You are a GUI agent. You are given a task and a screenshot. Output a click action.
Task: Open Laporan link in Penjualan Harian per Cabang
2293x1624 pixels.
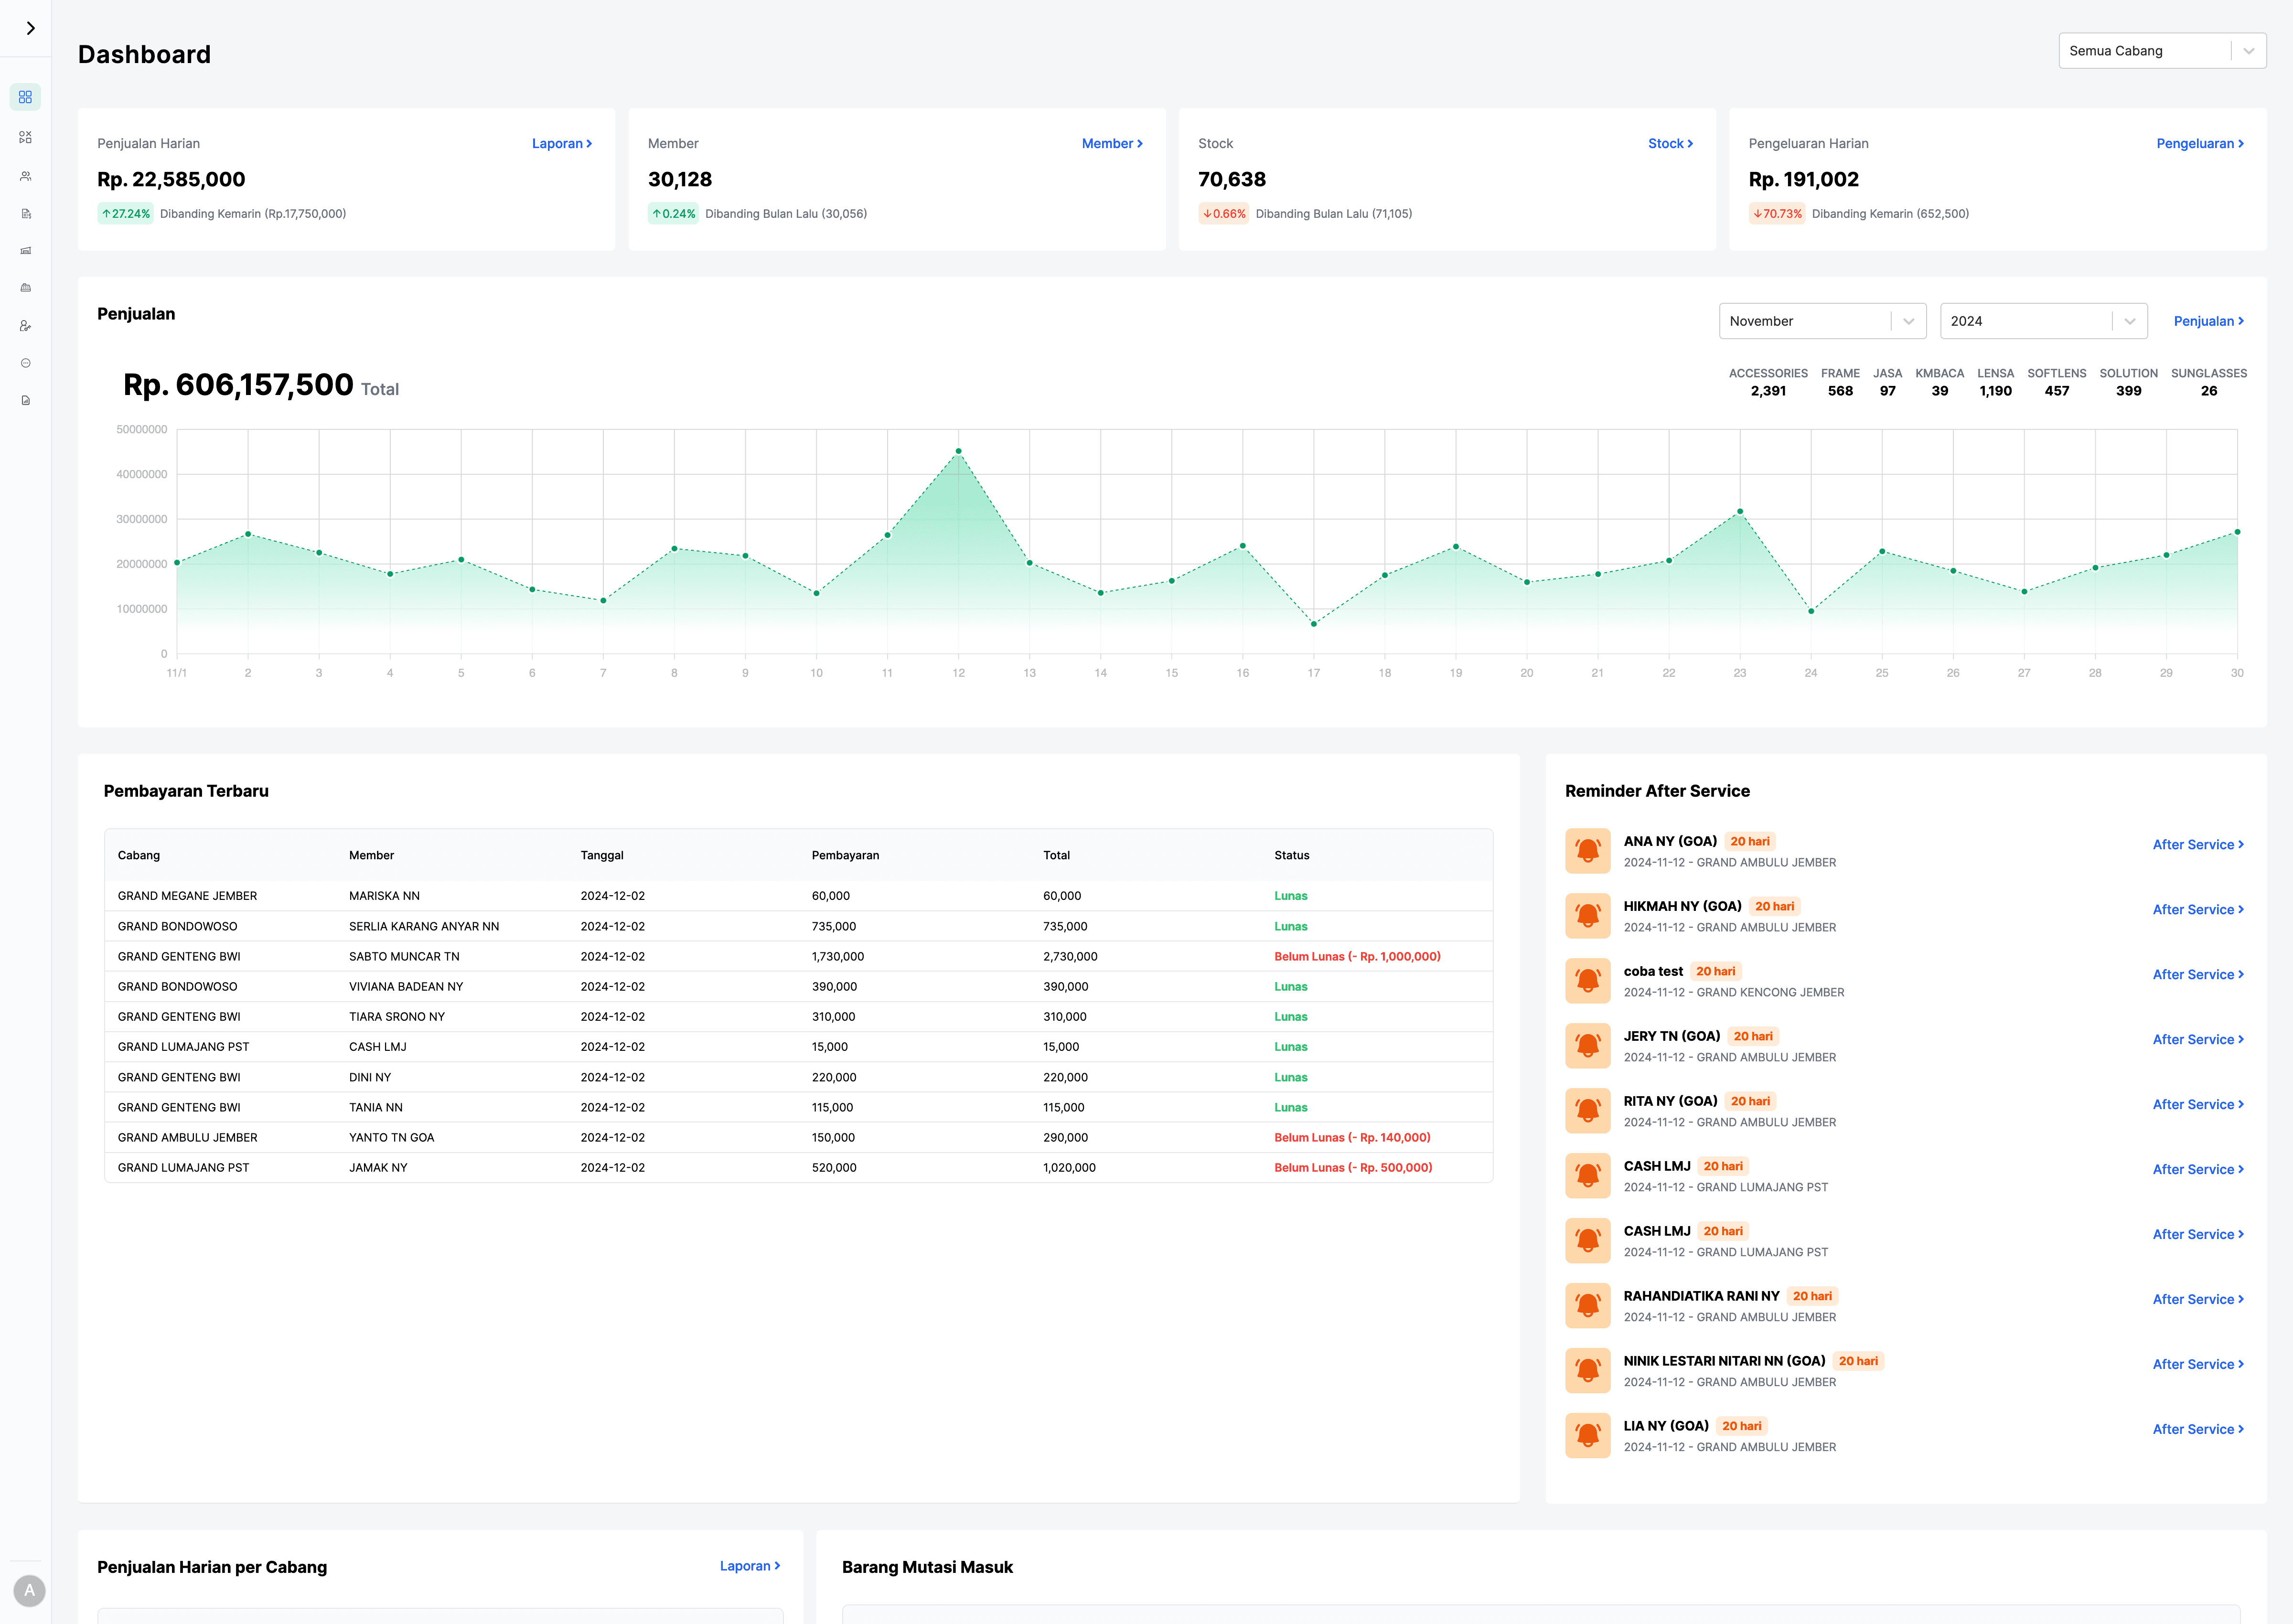[750, 1566]
